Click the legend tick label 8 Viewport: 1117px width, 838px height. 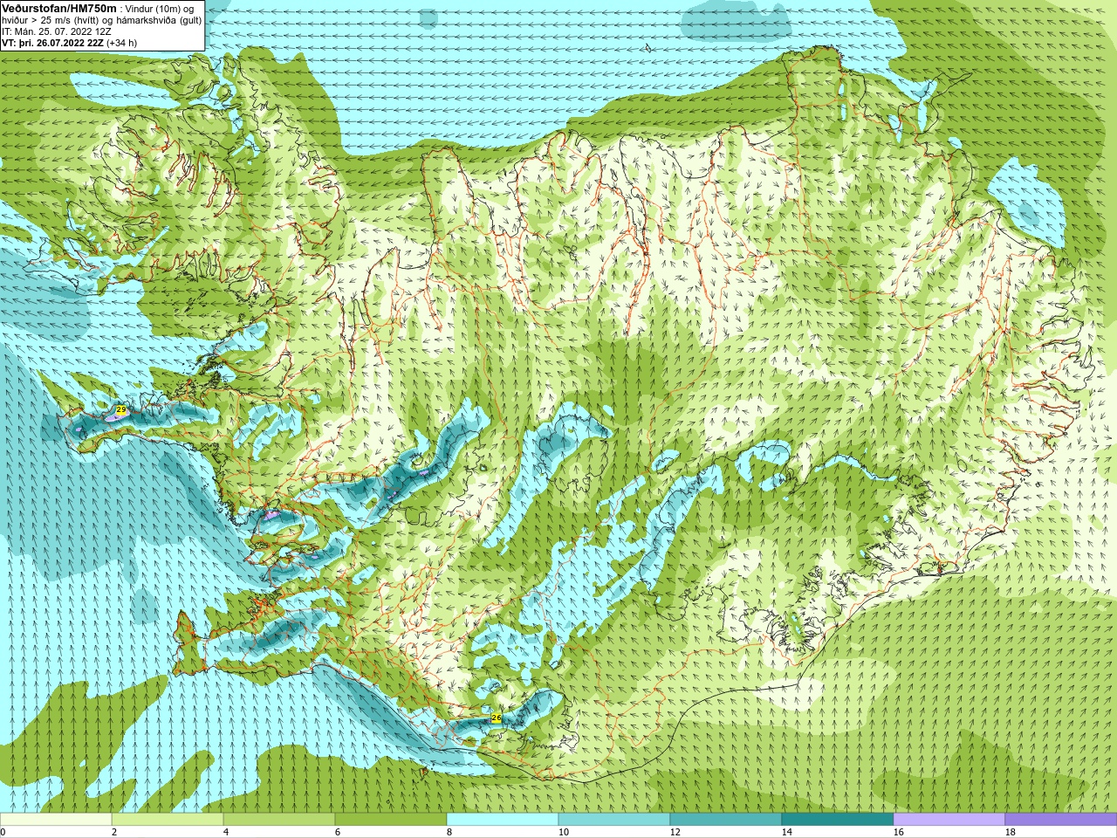[x=449, y=832]
